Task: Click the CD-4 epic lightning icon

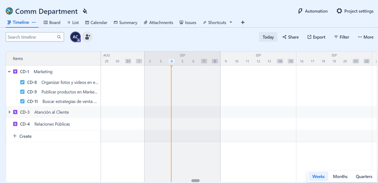Action: pos(15,124)
